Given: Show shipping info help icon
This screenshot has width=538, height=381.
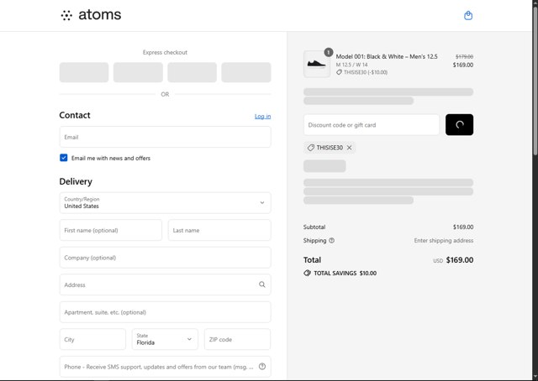Looking at the screenshot, I should (331, 241).
